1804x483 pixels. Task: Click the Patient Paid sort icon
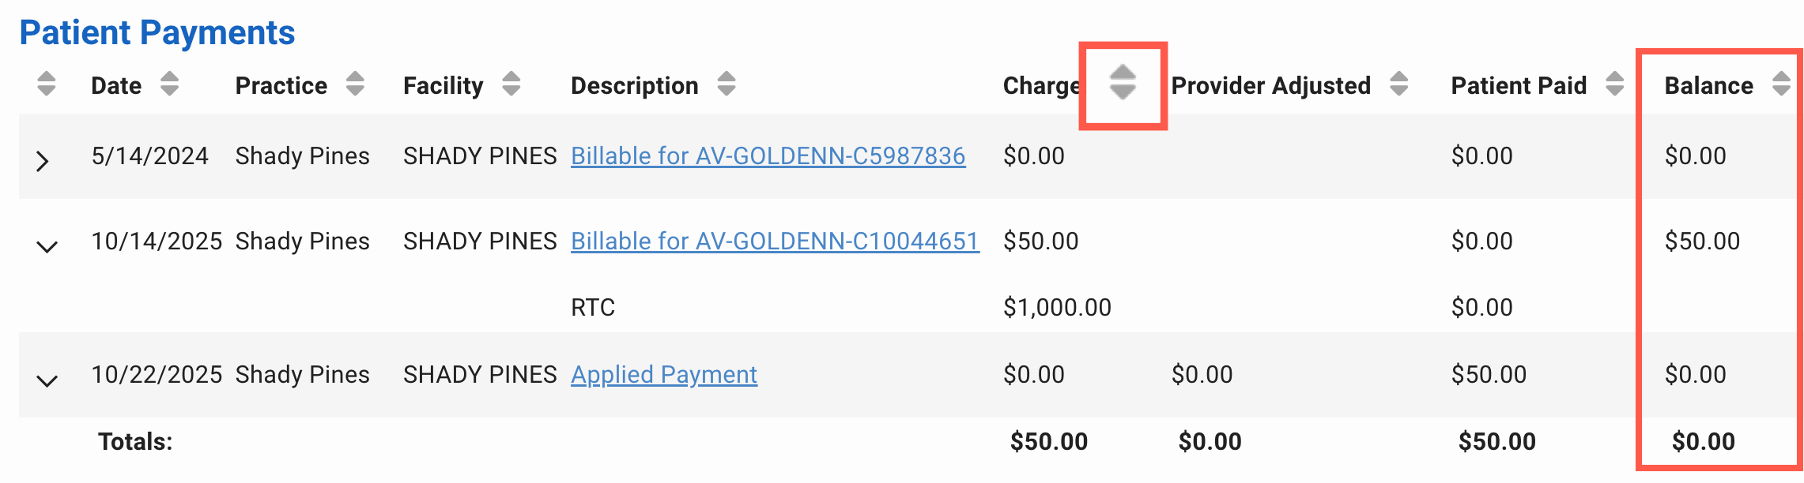[1615, 84]
